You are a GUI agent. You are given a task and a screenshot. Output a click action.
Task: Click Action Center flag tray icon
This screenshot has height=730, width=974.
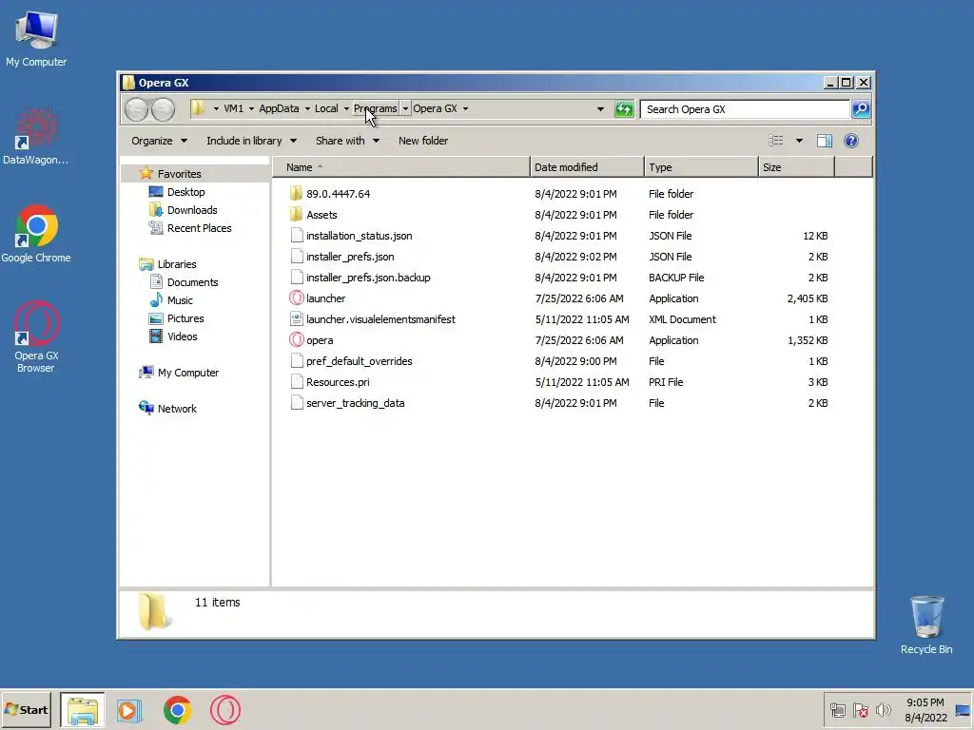[x=860, y=710]
